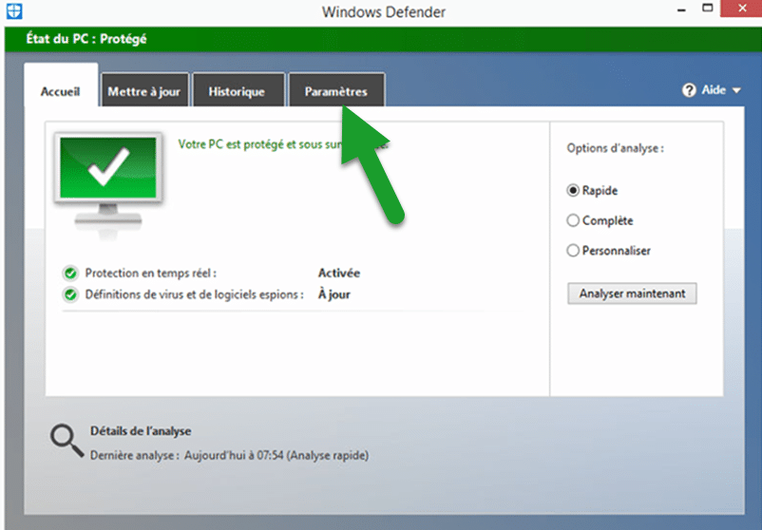Click the Analyser maintenant button
This screenshot has width=762, height=530.
[632, 293]
